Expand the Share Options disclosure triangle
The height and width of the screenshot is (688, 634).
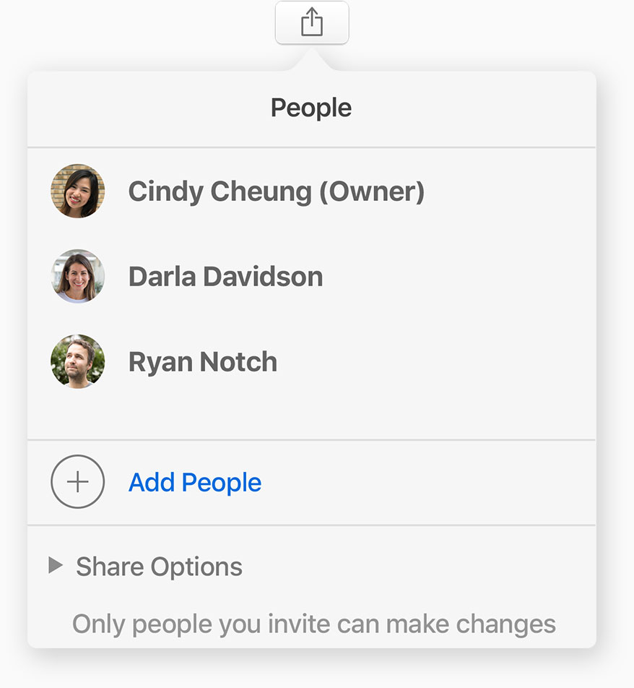(55, 565)
